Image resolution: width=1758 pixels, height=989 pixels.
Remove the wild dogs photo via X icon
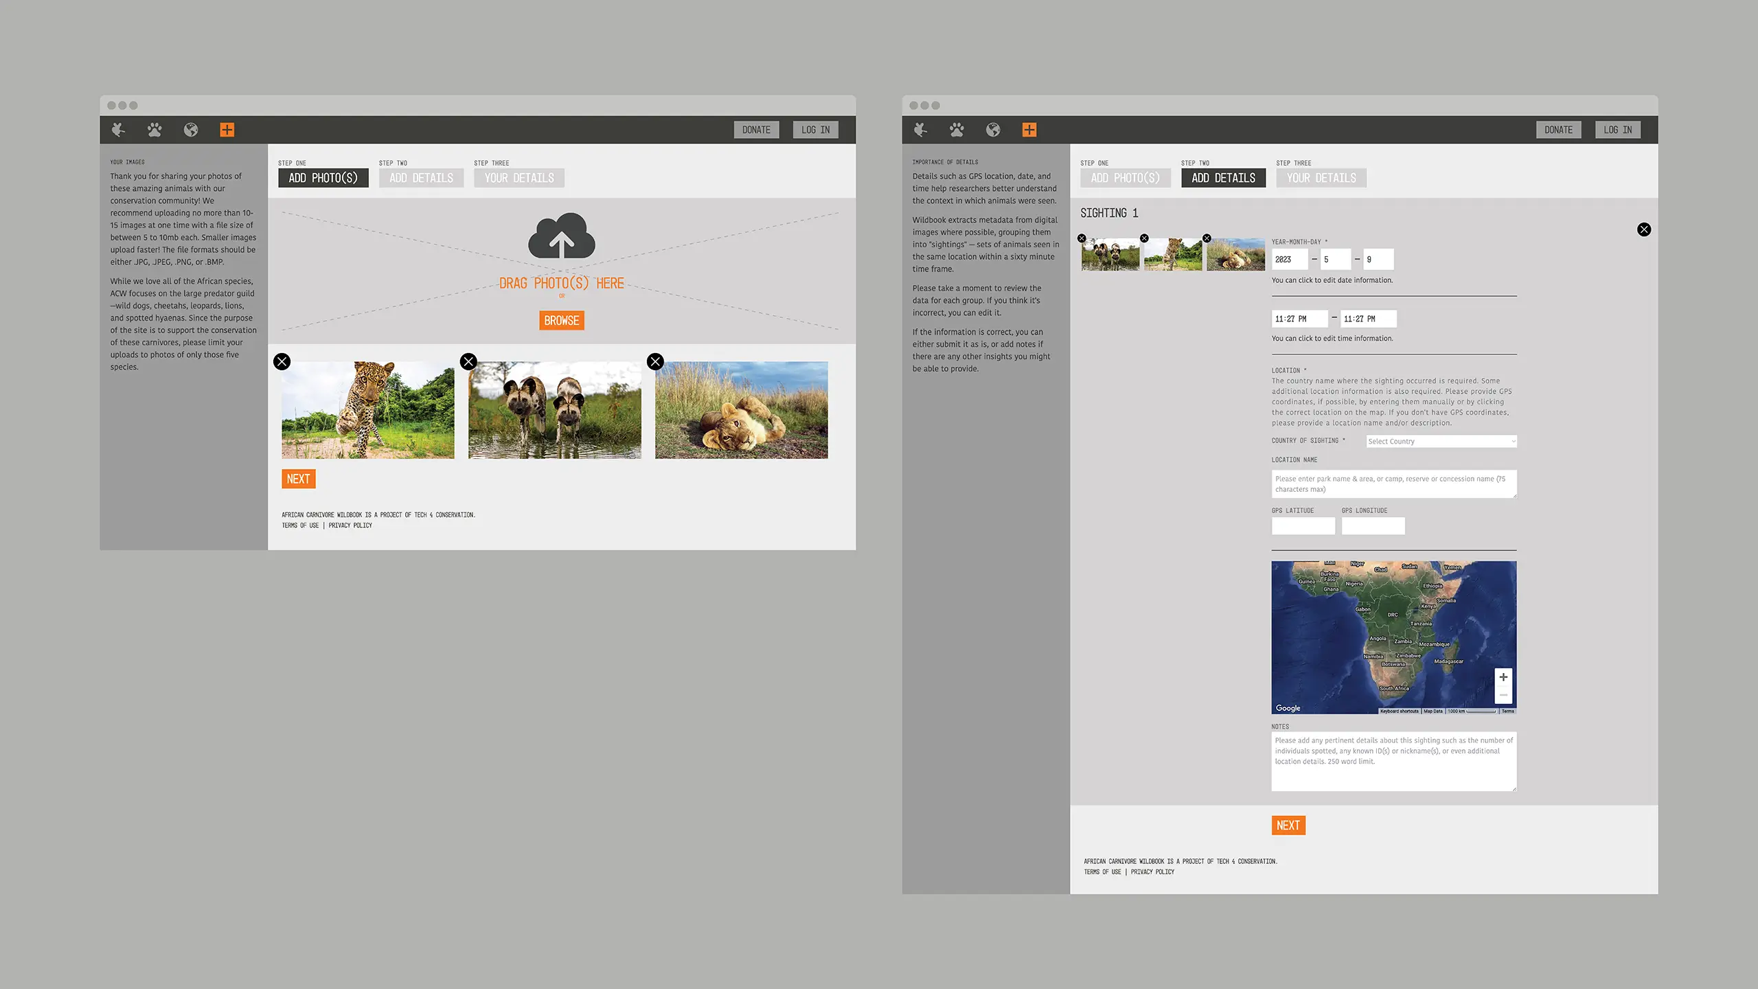coord(468,361)
